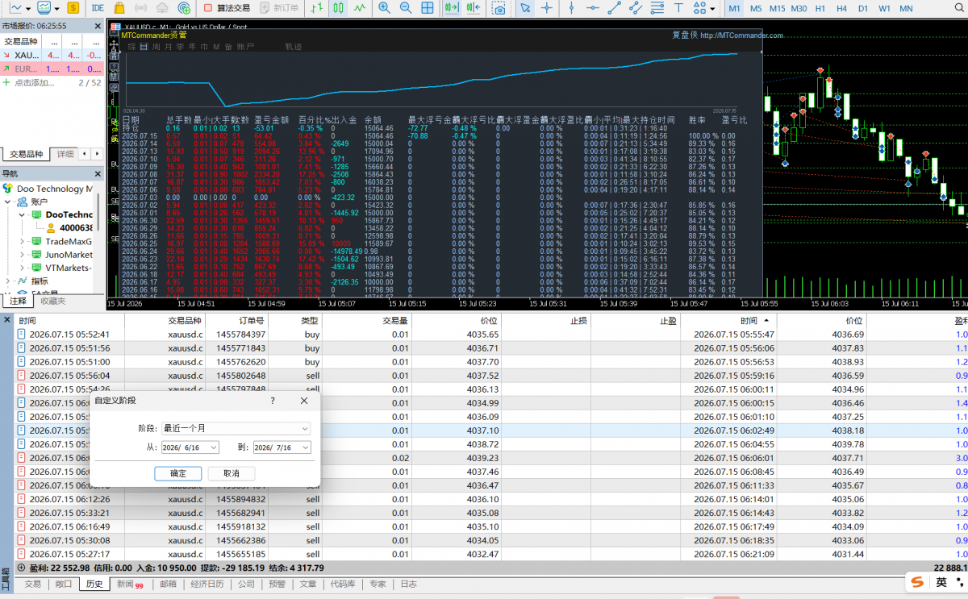This screenshot has height=599, width=968.
Task: Switch to H1 timeframe
Action: [x=820, y=8]
